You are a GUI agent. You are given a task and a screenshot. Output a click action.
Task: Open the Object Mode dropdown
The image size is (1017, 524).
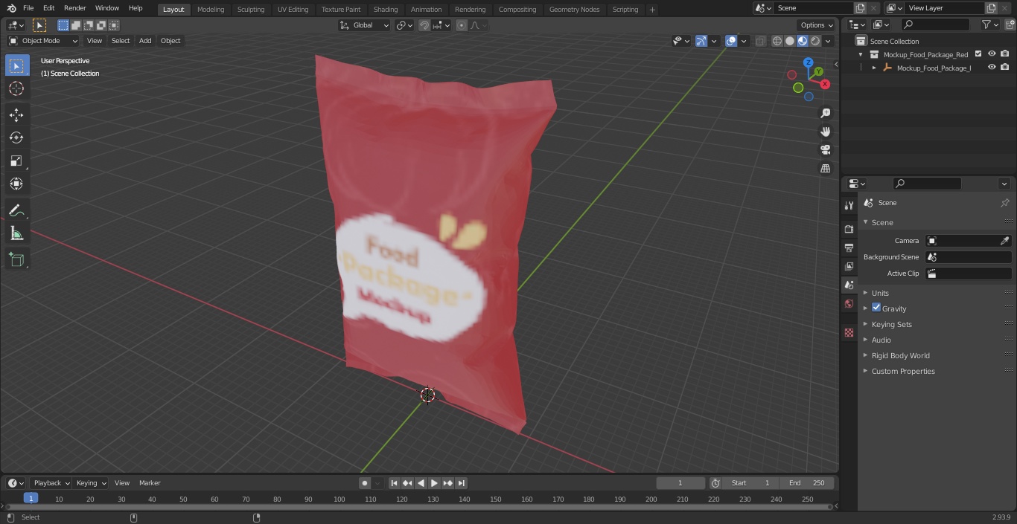click(43, 41)
